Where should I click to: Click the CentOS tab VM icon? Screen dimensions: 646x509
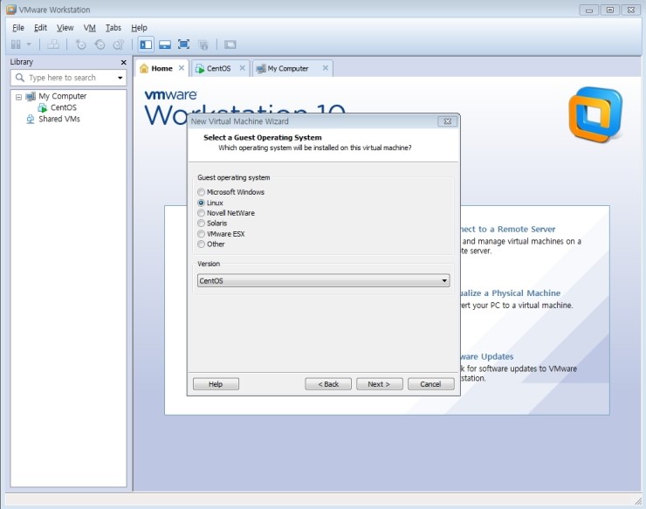point(200,69)
